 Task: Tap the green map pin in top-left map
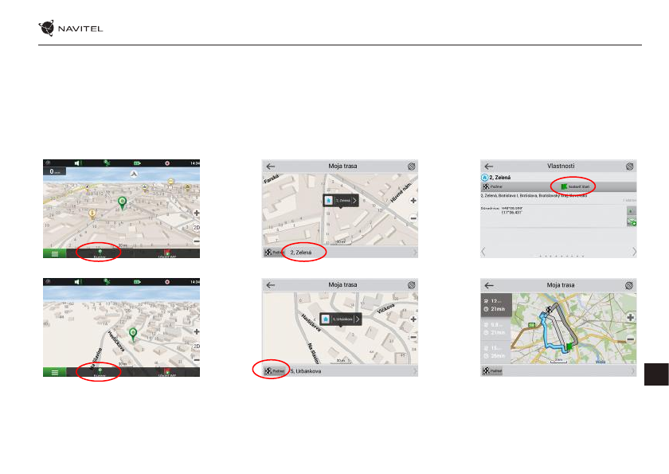pyautogui.click(x=122, y=203)
